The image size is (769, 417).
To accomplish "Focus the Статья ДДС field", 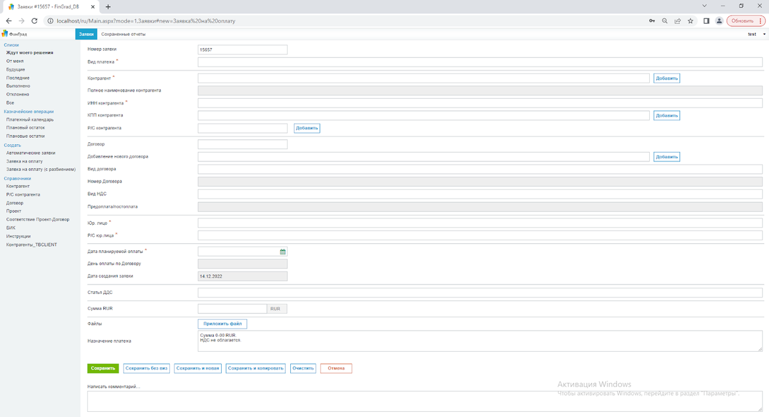I will coord(480,293).
